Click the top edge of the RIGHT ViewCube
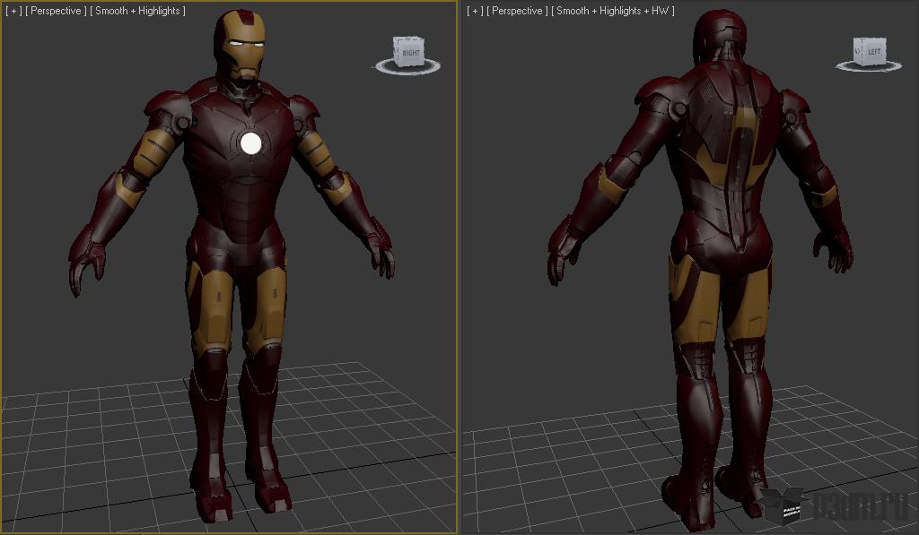919x535 pixels. pyautogui.click(x=408, y=39)
